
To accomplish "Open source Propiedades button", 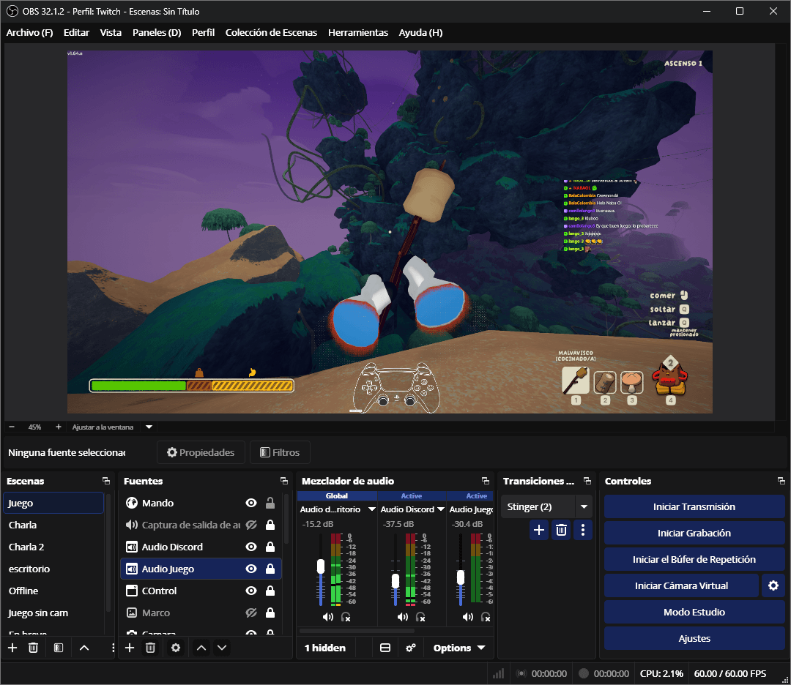I will point(201,452).
